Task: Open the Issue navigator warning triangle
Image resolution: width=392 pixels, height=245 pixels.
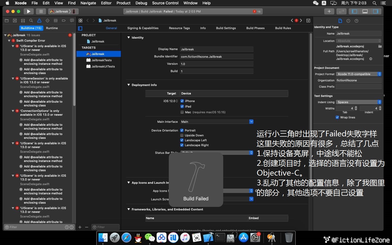Action: [x=39, y=21]
